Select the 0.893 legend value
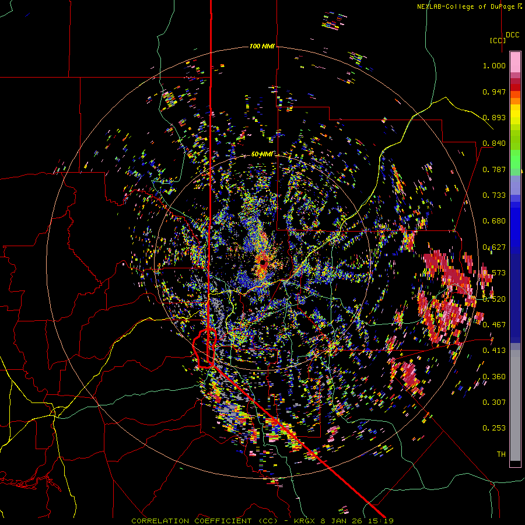525x525 pixels. point(494,117)
